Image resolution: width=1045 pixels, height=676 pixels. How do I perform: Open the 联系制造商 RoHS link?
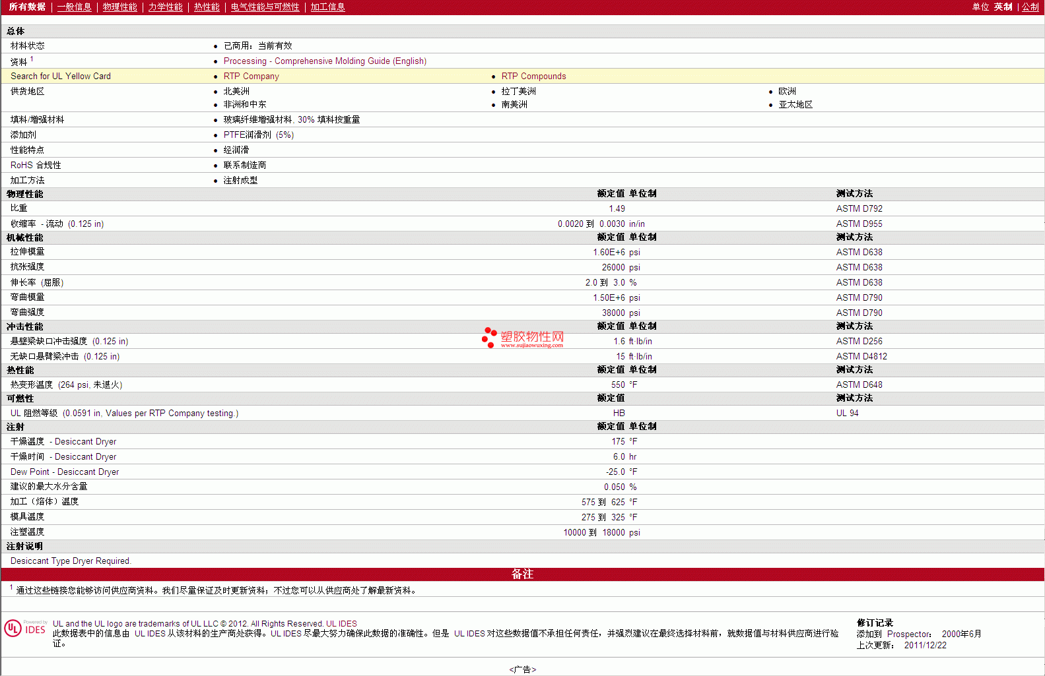click(244, 166)
